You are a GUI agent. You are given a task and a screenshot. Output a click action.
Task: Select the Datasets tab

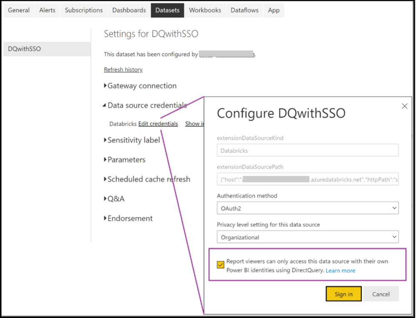(167, 10)
